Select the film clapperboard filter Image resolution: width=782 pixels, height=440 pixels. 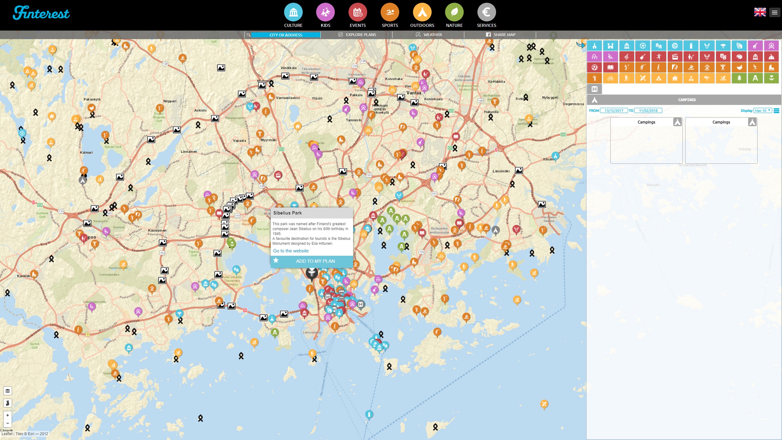[675, 56]
